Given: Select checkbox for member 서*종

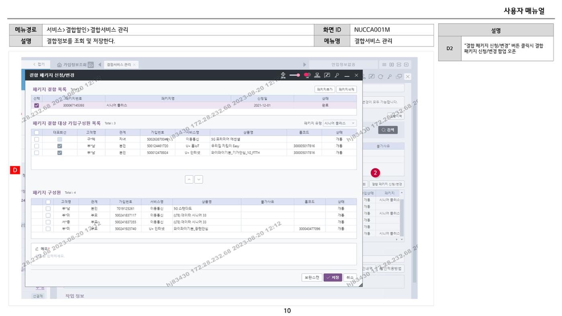Looking at the screenshot, I should (x=48, y=222).
